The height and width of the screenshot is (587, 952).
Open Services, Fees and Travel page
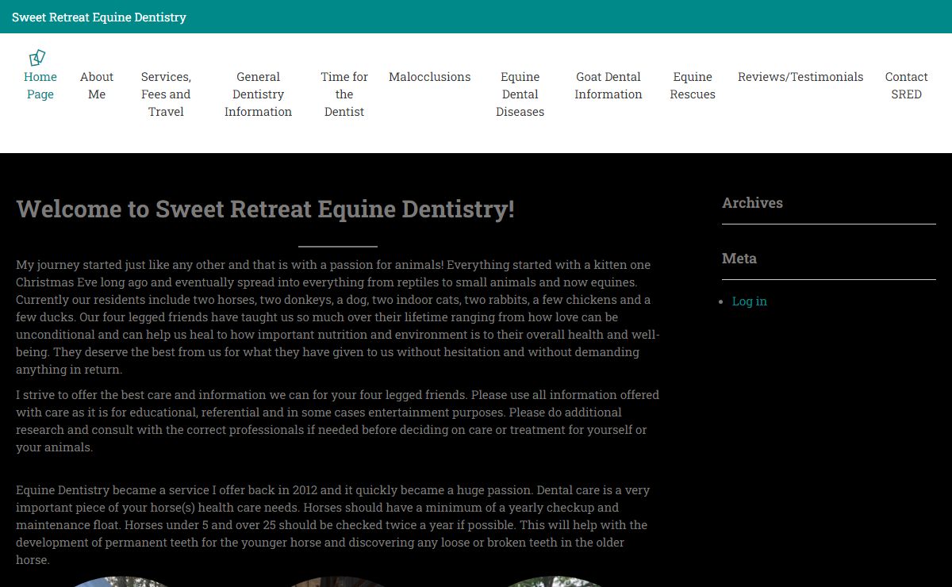click(x=166, y=94)
